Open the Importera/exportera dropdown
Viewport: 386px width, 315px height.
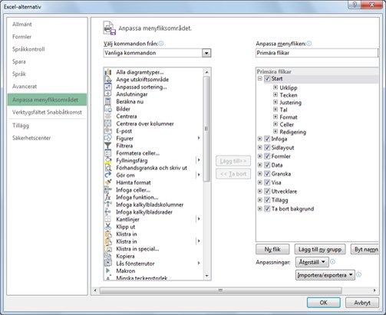pyautogui.click(x=325, y=275)
